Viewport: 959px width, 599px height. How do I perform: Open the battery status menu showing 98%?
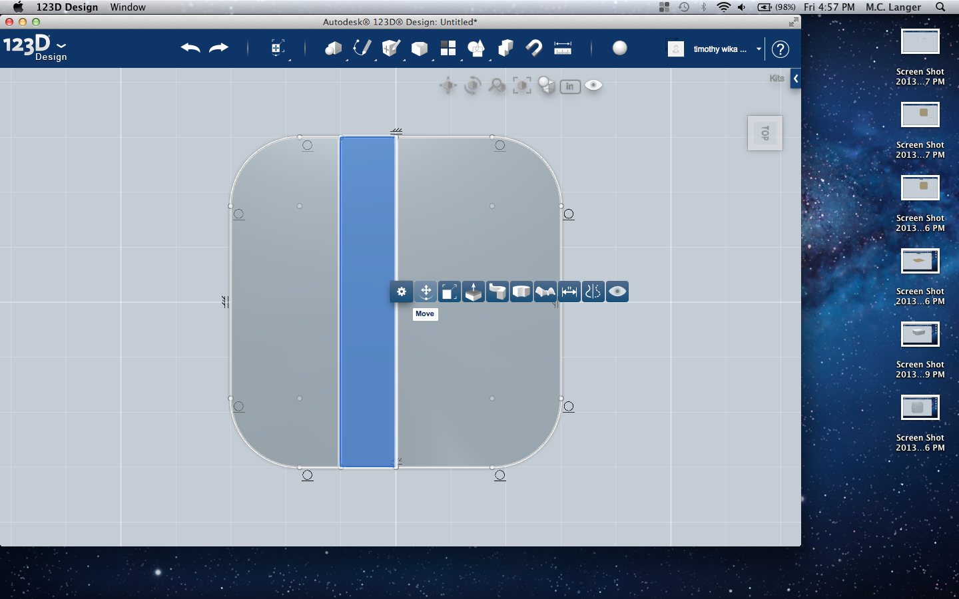click(x=777, y=7)
